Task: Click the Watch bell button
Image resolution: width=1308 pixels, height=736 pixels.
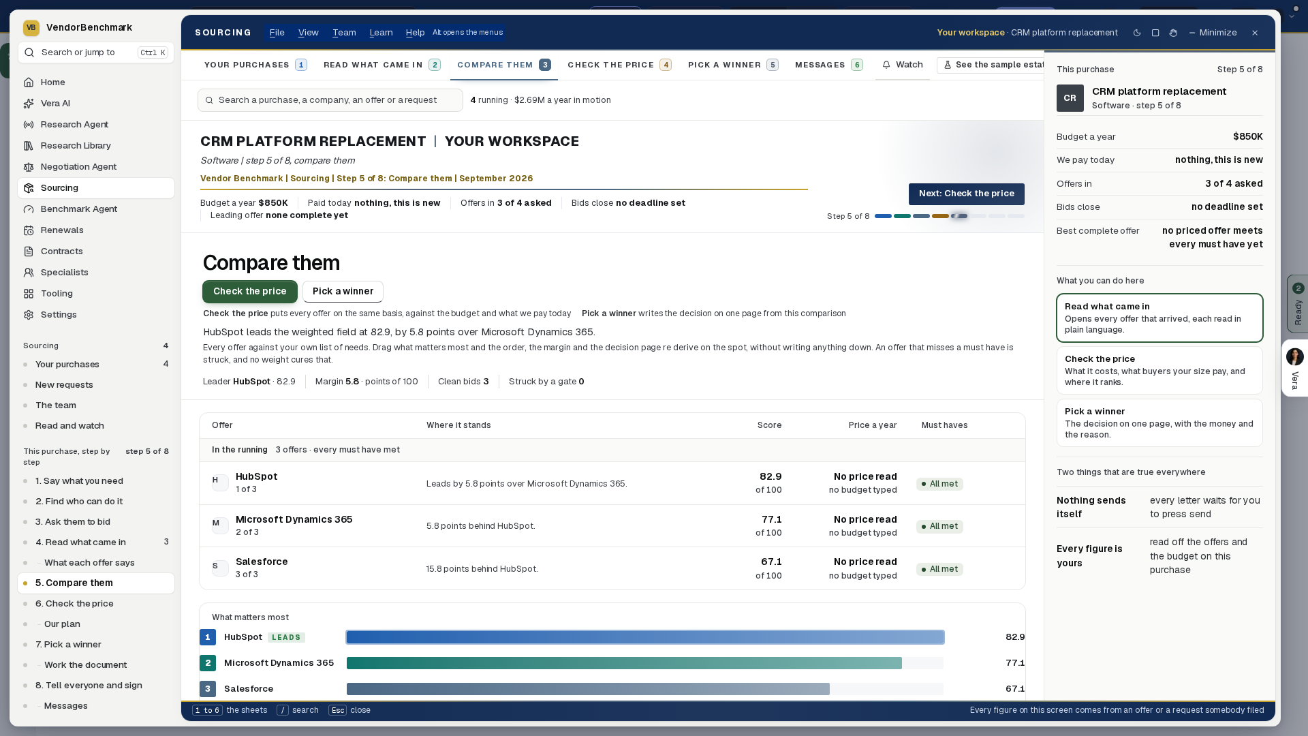Action: [903, 65]
